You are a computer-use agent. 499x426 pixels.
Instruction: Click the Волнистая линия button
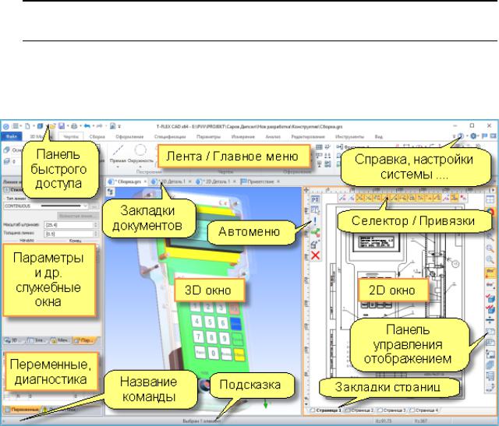77,216
